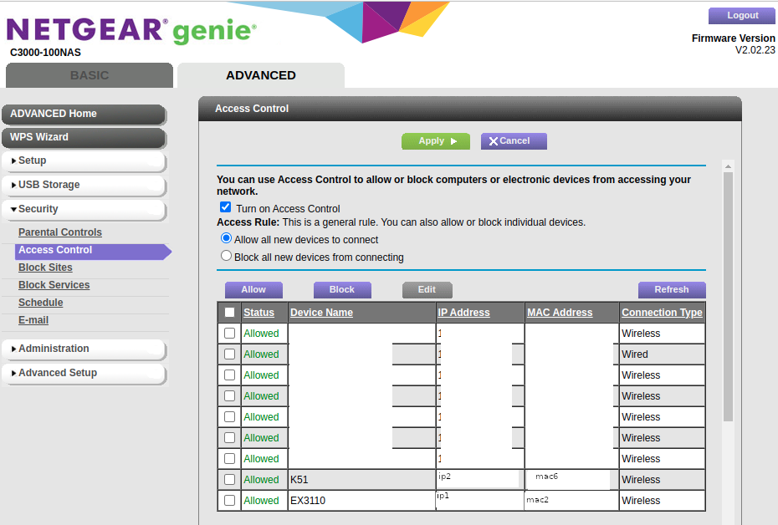The width and height of the screenshot is (778, 525).
Task: Click the EX3110 device name cell
Action: (361, 501)
